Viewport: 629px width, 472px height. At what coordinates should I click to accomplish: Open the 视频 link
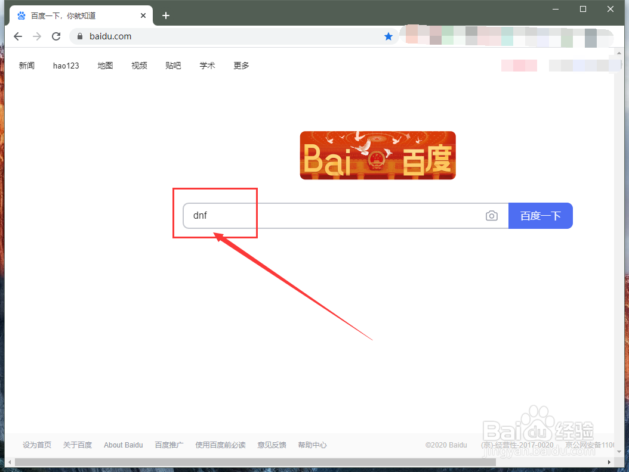point(139,66)
